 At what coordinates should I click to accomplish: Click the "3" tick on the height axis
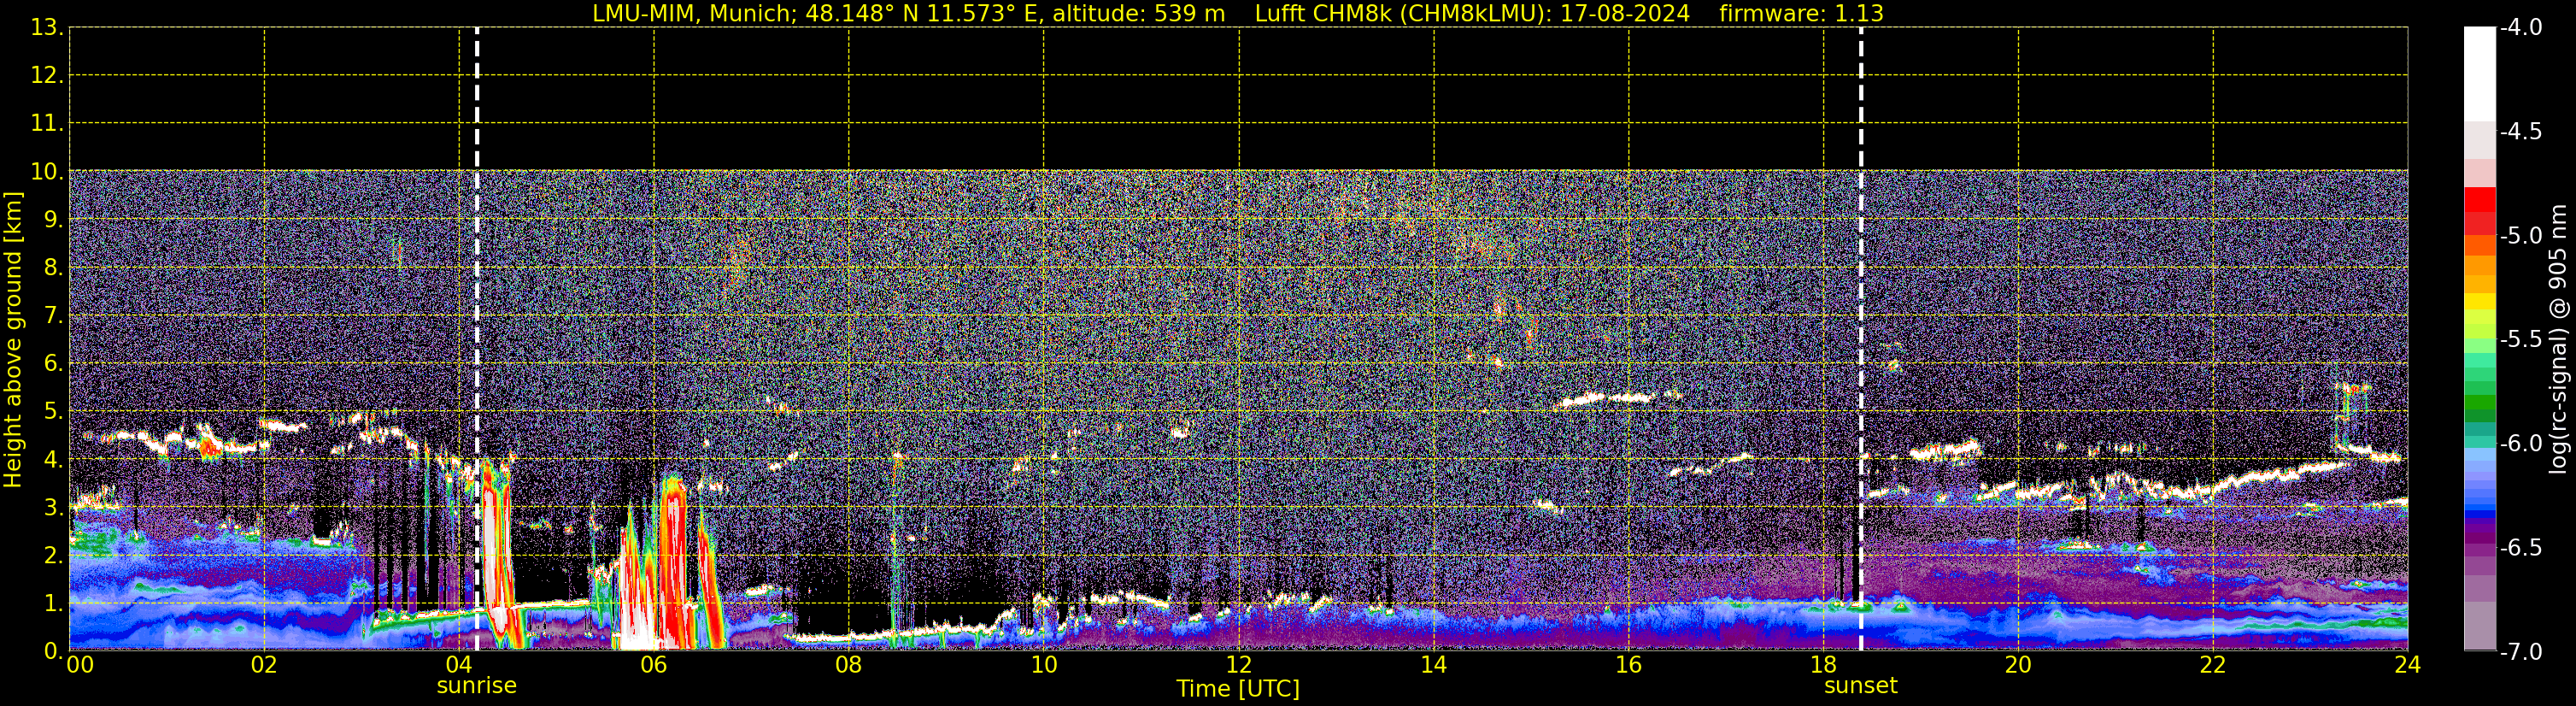pos(53,508)
